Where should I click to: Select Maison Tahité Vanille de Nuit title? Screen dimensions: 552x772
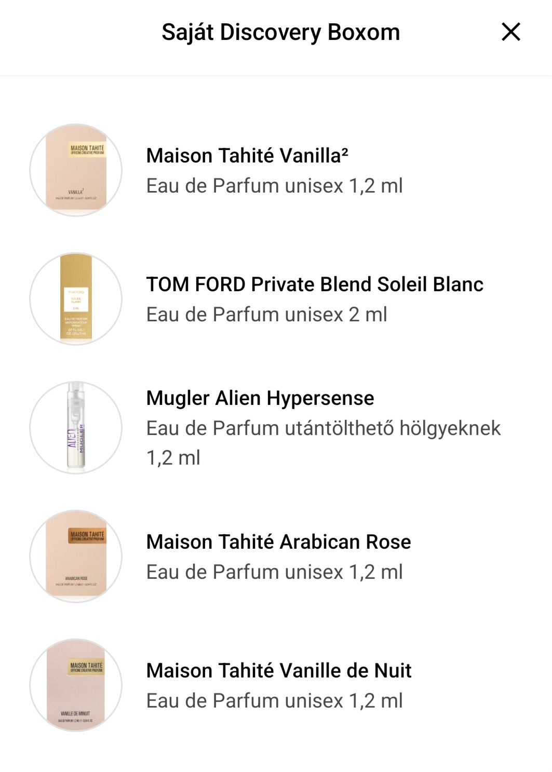[x=279, y=670]
